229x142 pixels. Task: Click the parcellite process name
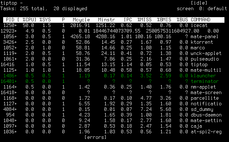(x=205, y=98)
